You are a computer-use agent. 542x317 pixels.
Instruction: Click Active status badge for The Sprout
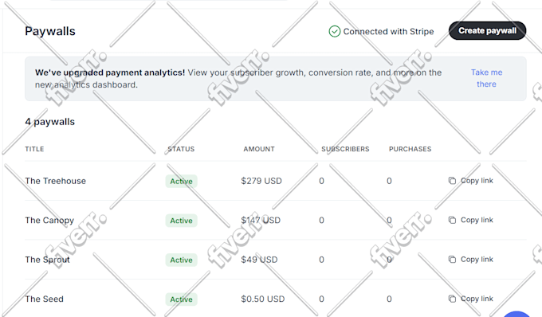(181, 260)
